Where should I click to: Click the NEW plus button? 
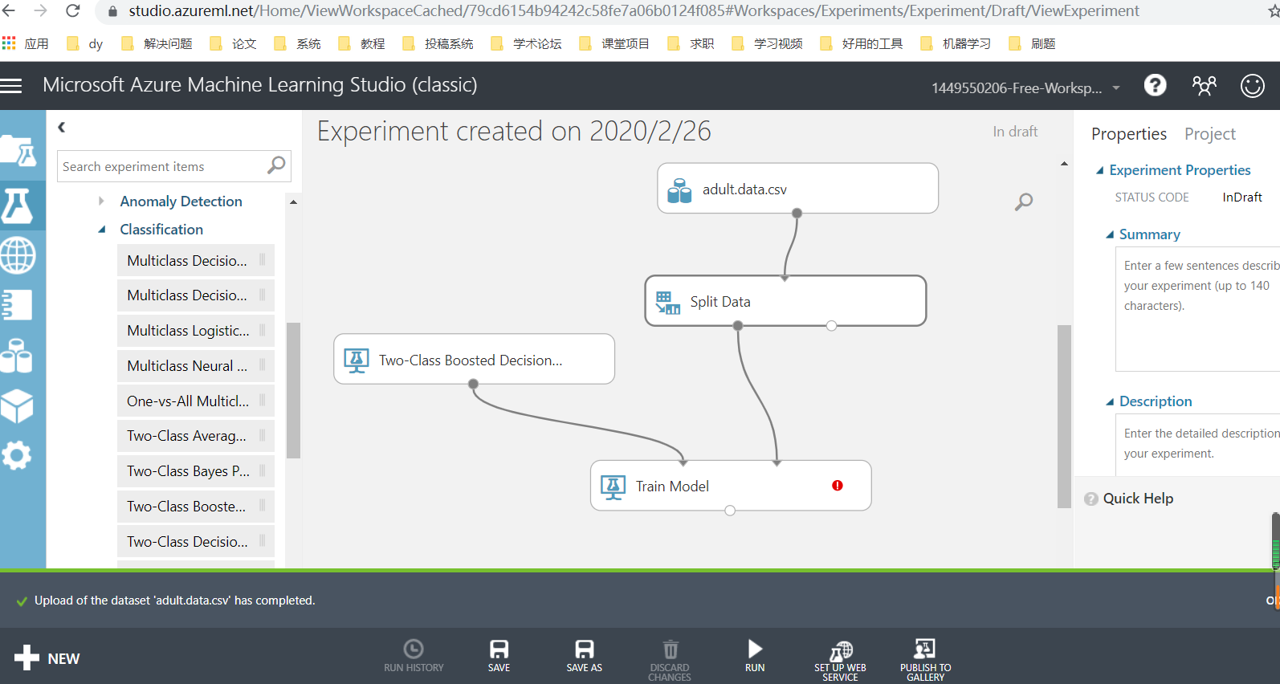tap(47, 658)
